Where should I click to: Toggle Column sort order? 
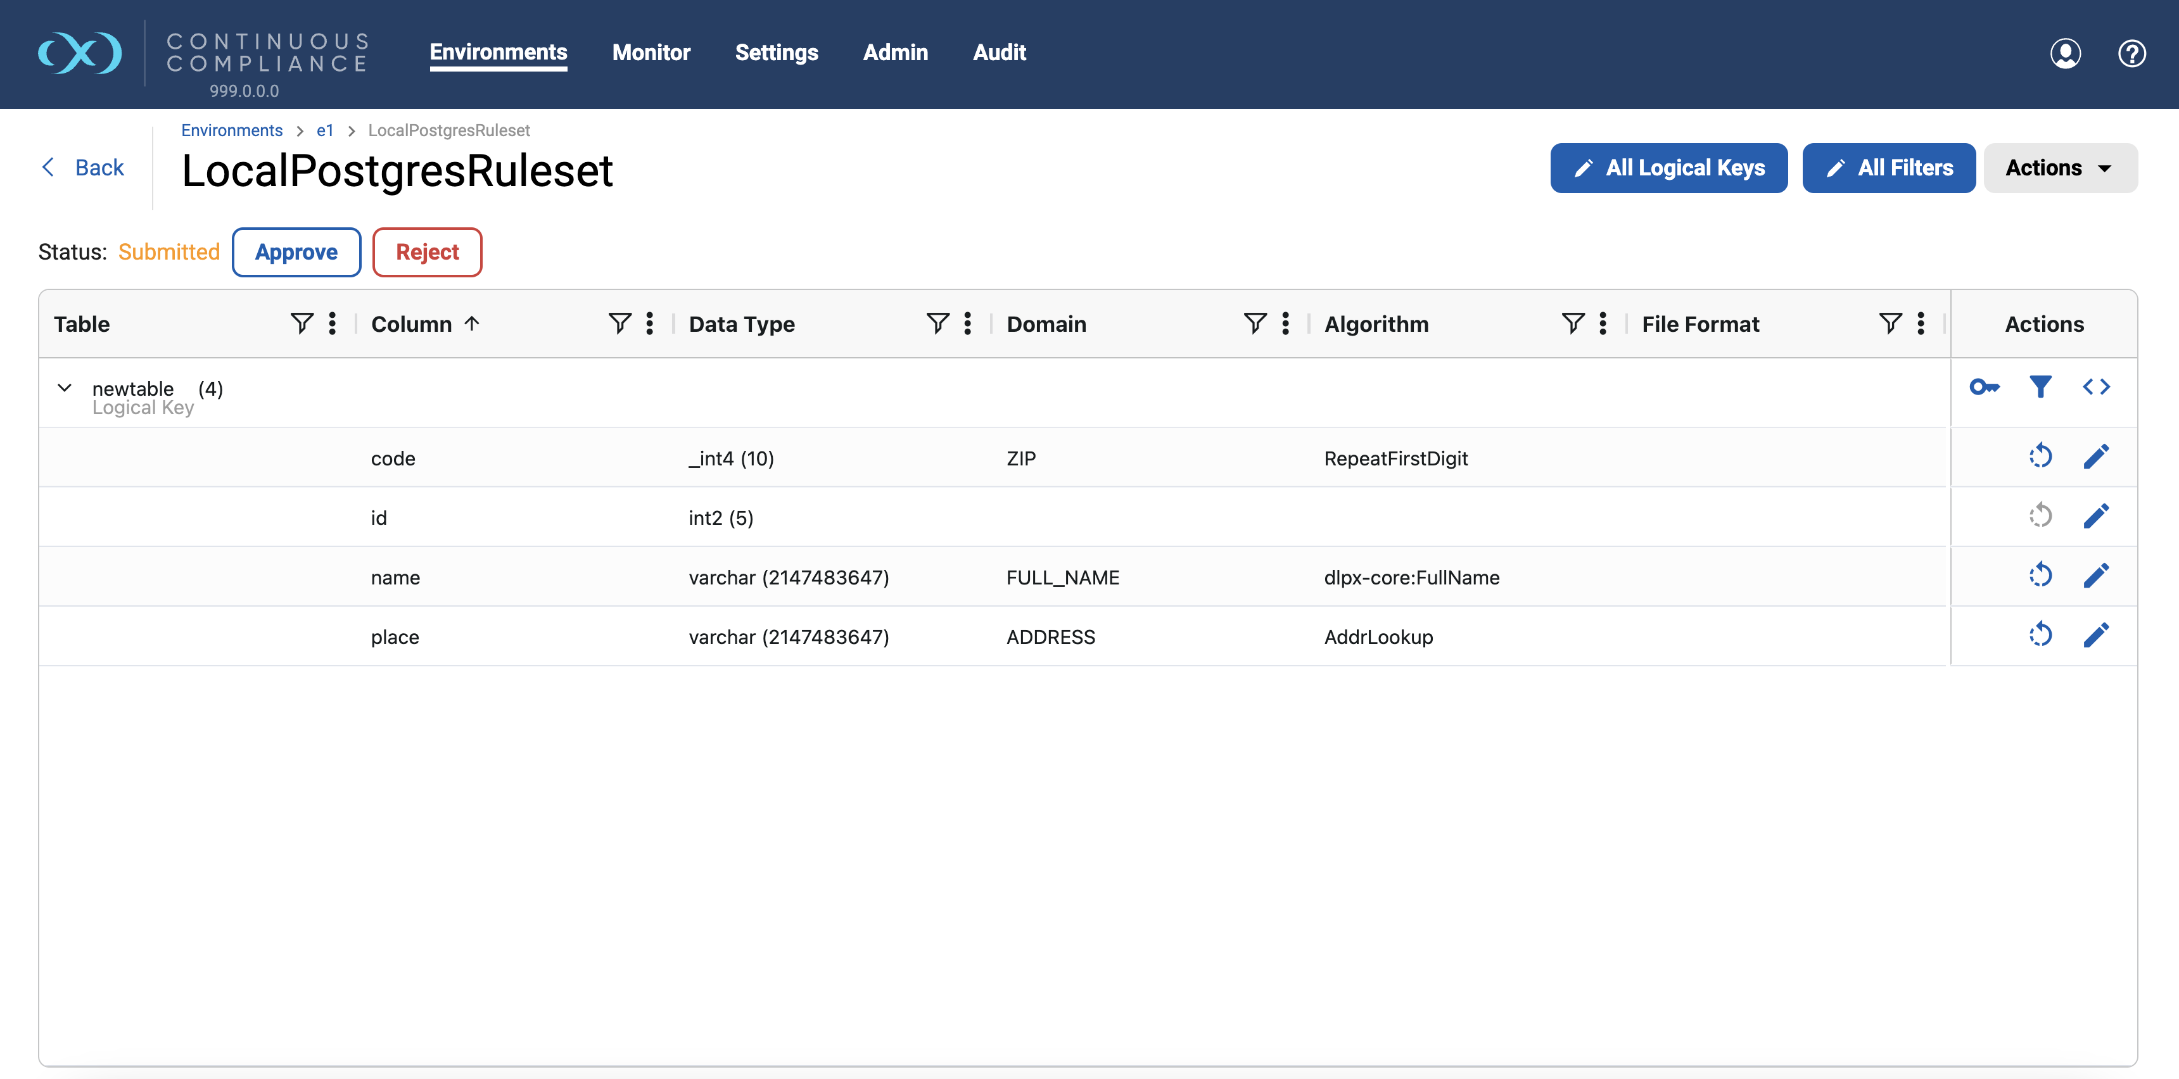click(x=473, y=323)
